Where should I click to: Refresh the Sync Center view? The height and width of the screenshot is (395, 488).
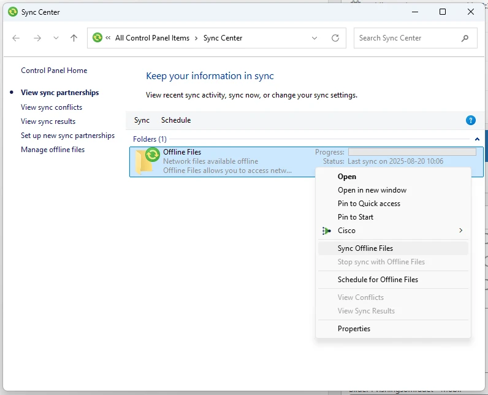click(335, 38)
